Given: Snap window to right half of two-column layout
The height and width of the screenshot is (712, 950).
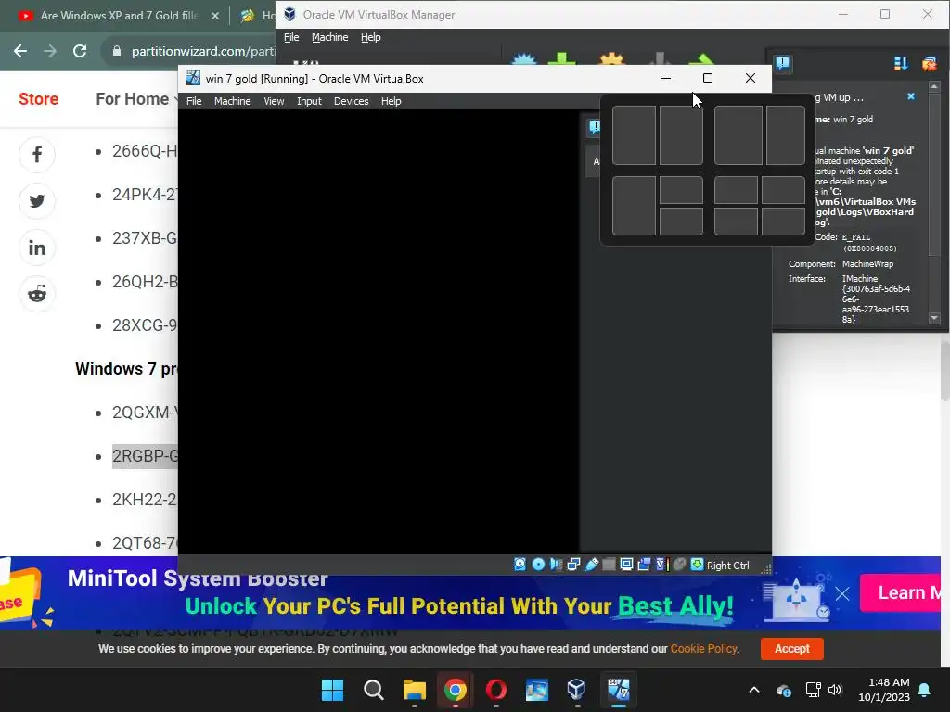Looking at the screenshot, I should coord(681,135).
